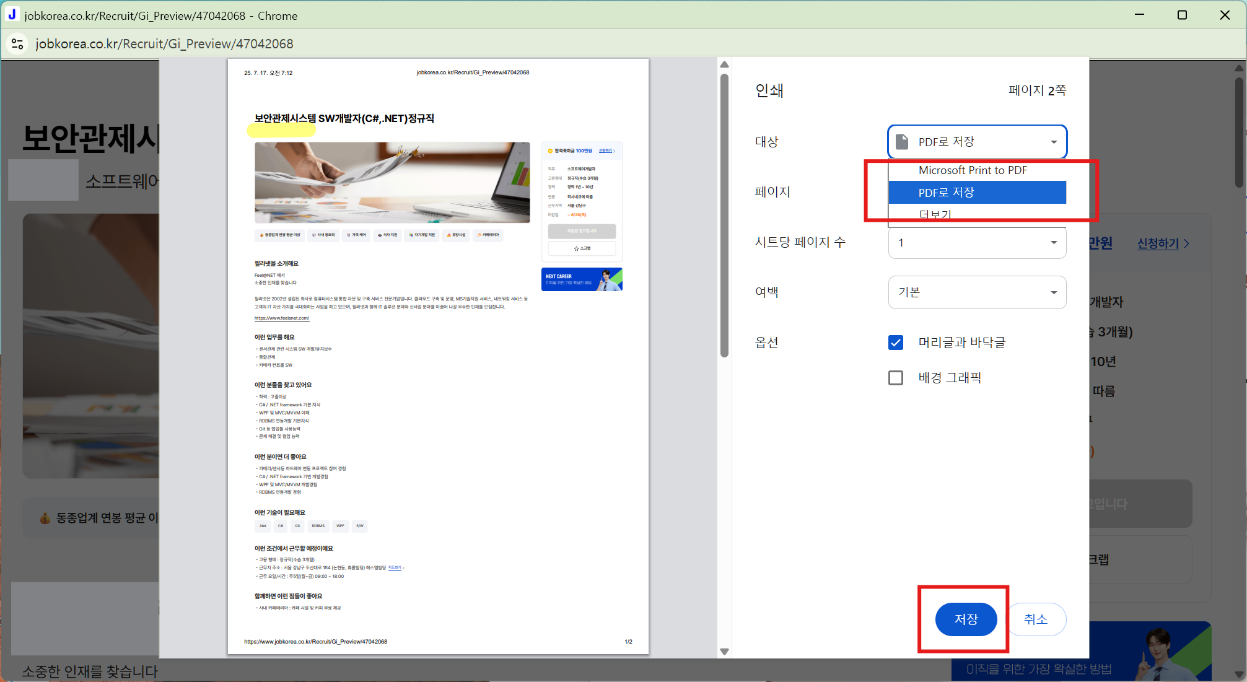This screenshot has width=1247, height=682.
Task: Click the site info icon in address bar
Action: (17, 44)
